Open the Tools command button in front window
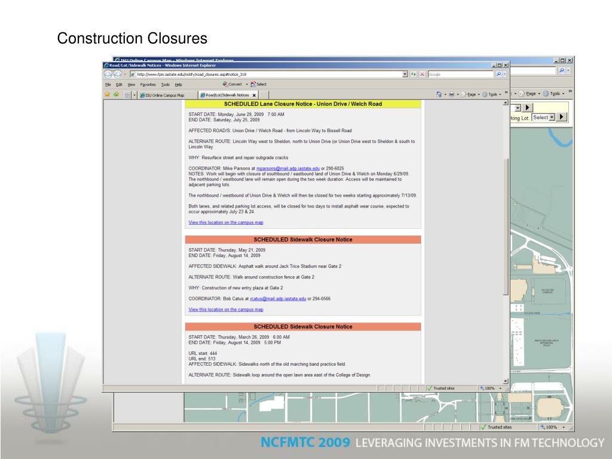612x459 pixels. click(x=491, y=94)
